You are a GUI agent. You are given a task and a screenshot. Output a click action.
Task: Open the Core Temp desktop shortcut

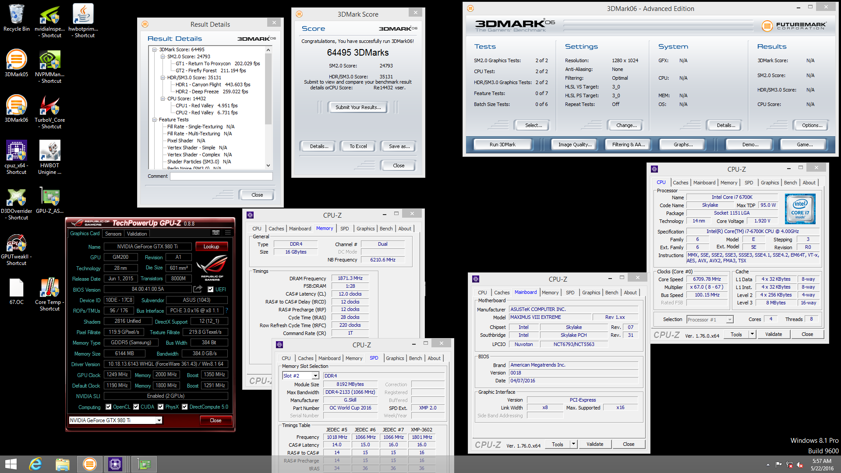[x=49, y=293]
